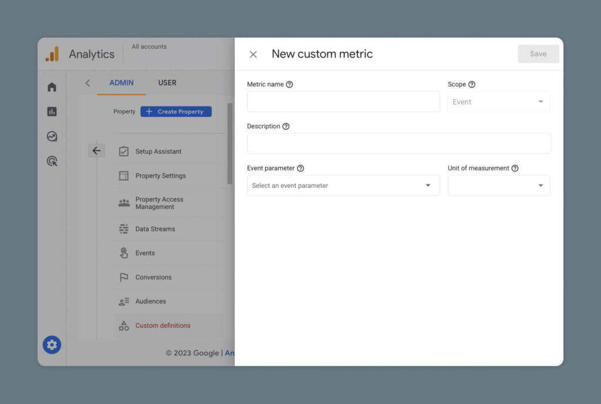Click the Create Property button
601x404 pixels.
point(176,112)
